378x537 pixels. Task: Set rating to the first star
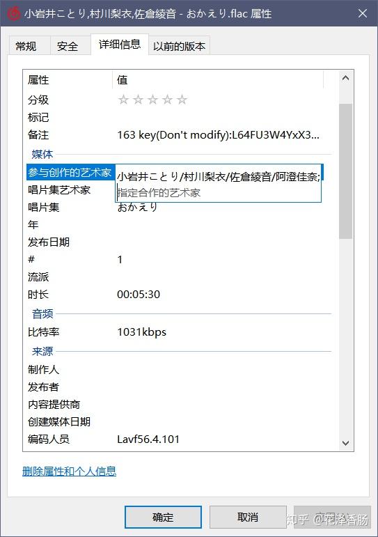coord(123,100)
